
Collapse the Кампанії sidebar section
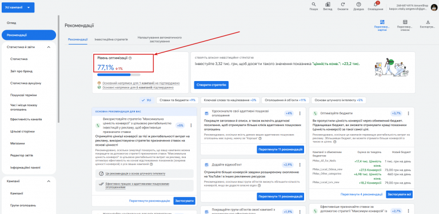click(x=49, y=181)
